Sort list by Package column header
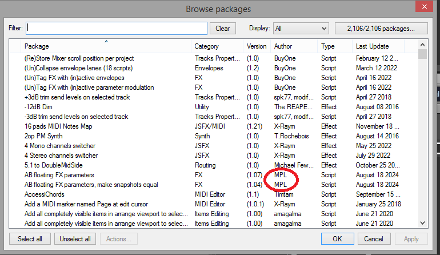 106,46
